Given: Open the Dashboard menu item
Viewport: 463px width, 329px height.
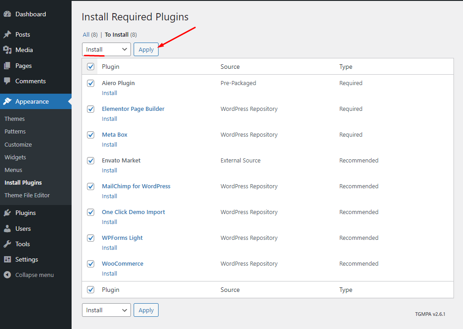Looking at the screenshot, I should pos(31,14).
